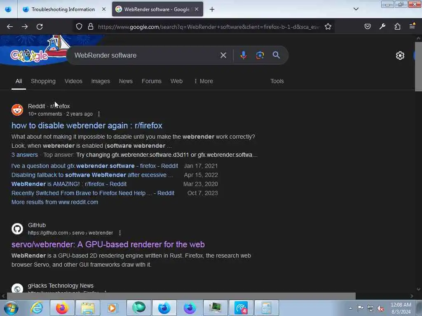This screenshot has height=316, width=422.
Task: Open developer tools wrench icon
Action: click(382, 26)
